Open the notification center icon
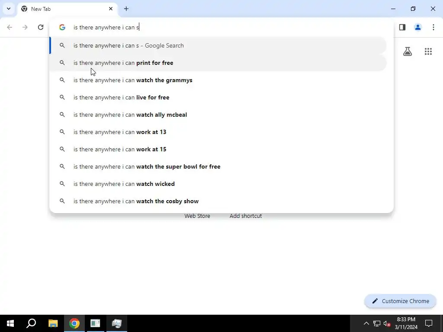 [429, 323]
